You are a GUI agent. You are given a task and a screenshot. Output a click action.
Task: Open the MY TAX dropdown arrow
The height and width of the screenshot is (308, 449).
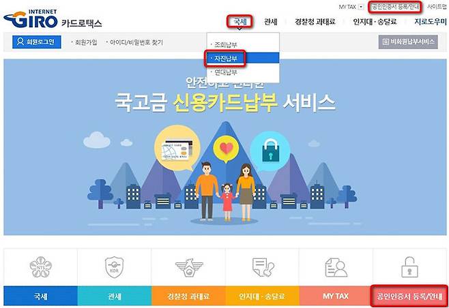pyautogui.click(x=361, y=7)
